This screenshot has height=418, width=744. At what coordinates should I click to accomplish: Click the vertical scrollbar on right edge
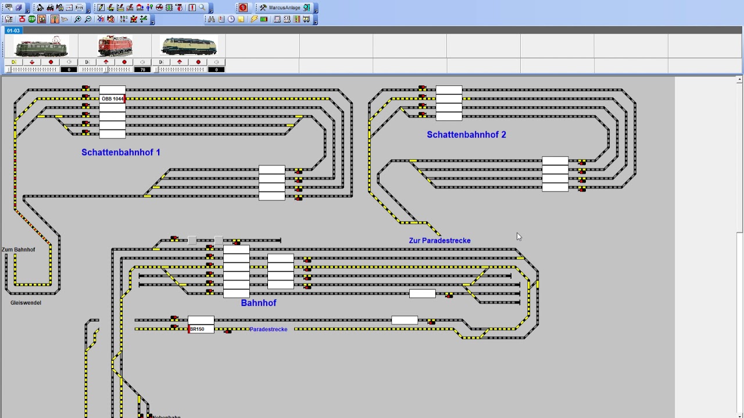739,247
